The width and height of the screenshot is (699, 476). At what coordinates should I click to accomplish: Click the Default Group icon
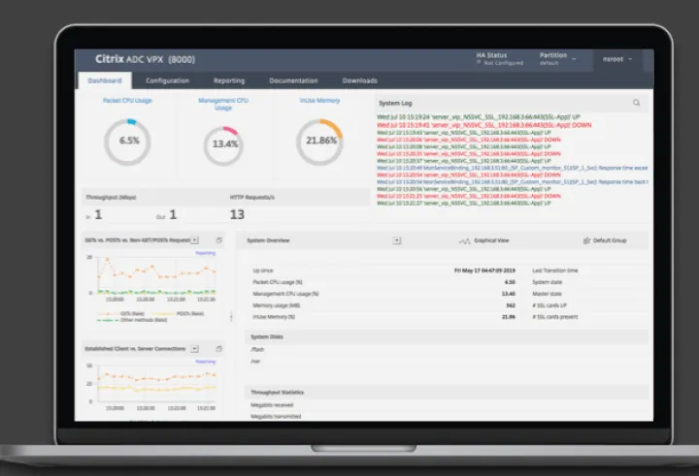587,239
